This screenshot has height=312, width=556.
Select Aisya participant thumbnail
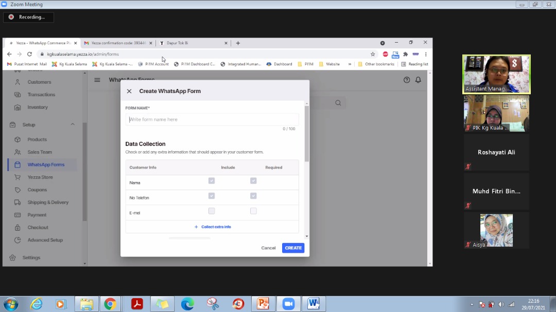pyautogui.click(x=496, y=230)
